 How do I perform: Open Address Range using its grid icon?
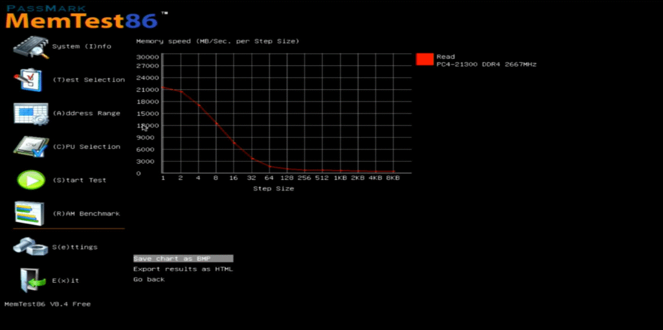[x=30, y=114]
